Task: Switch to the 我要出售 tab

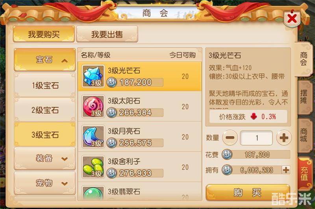Action: click(107, 34)
